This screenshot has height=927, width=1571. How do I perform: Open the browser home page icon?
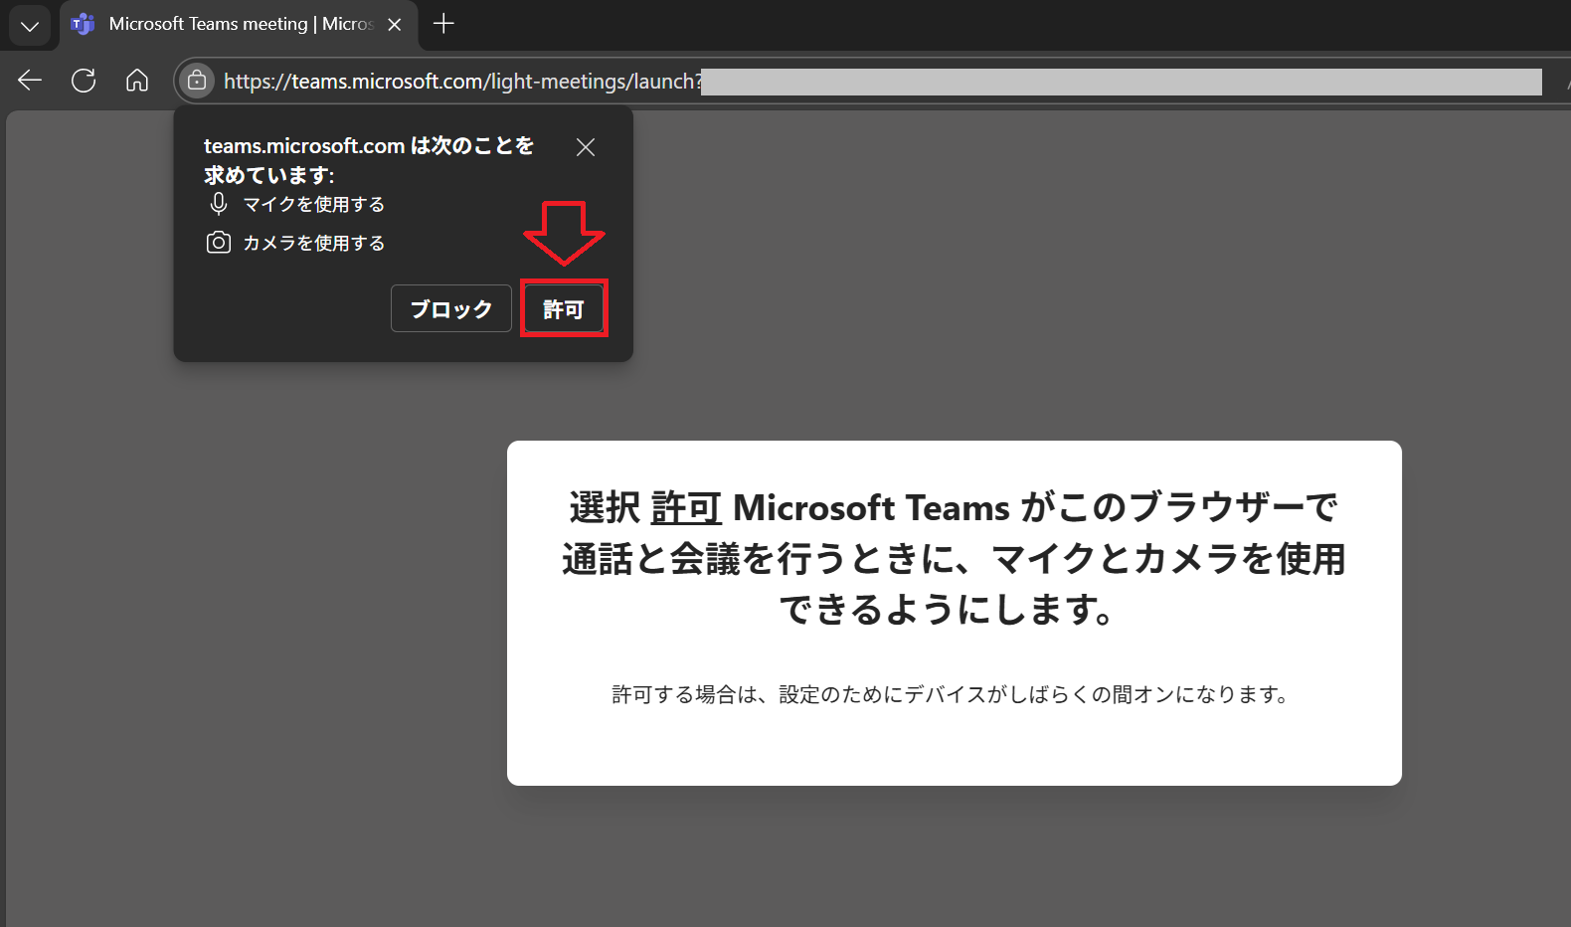click(137, 81)
